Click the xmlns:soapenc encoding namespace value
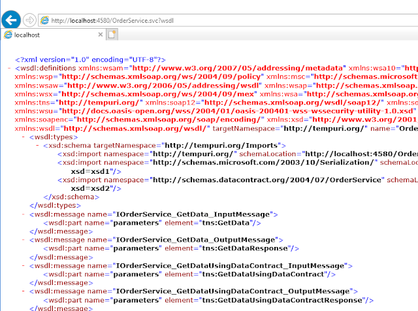Screen dimensions: 418x311 point(169,120)
